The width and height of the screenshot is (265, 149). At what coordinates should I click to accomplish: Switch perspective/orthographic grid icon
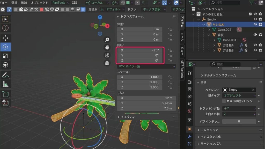107,63
